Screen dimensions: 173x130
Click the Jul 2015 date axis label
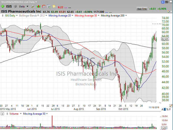(55, 109)
